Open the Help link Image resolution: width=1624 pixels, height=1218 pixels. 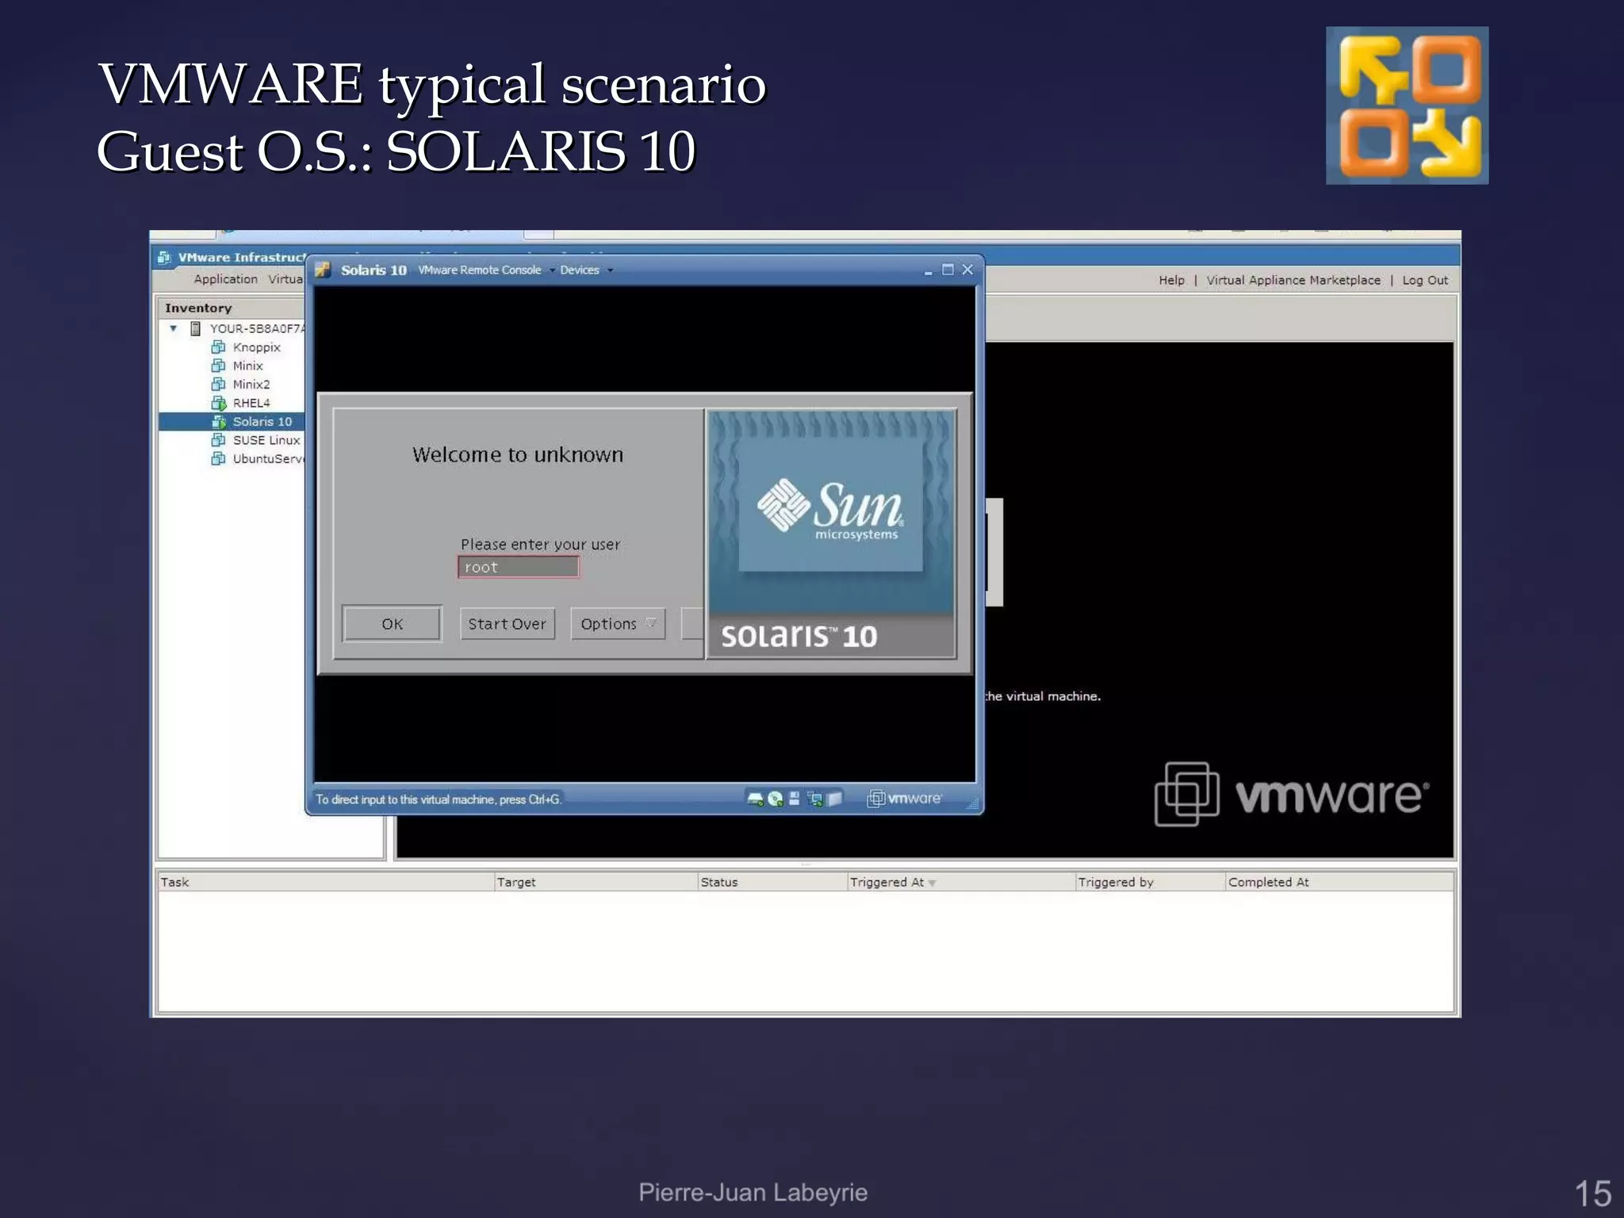click(x=1171, y=280)
